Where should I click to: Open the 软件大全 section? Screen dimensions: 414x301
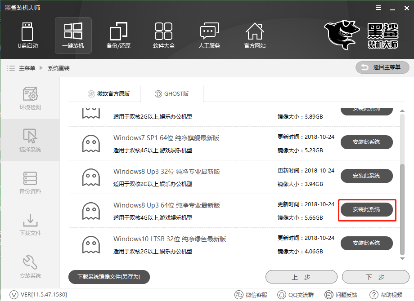point(164,35)
